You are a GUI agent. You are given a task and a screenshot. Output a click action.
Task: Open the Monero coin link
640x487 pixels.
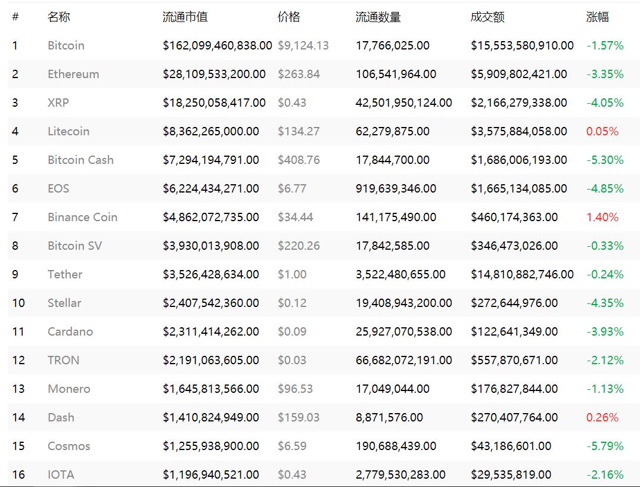[69, 389]
